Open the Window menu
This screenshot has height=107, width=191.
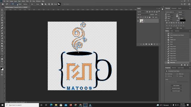click(38, 1)
